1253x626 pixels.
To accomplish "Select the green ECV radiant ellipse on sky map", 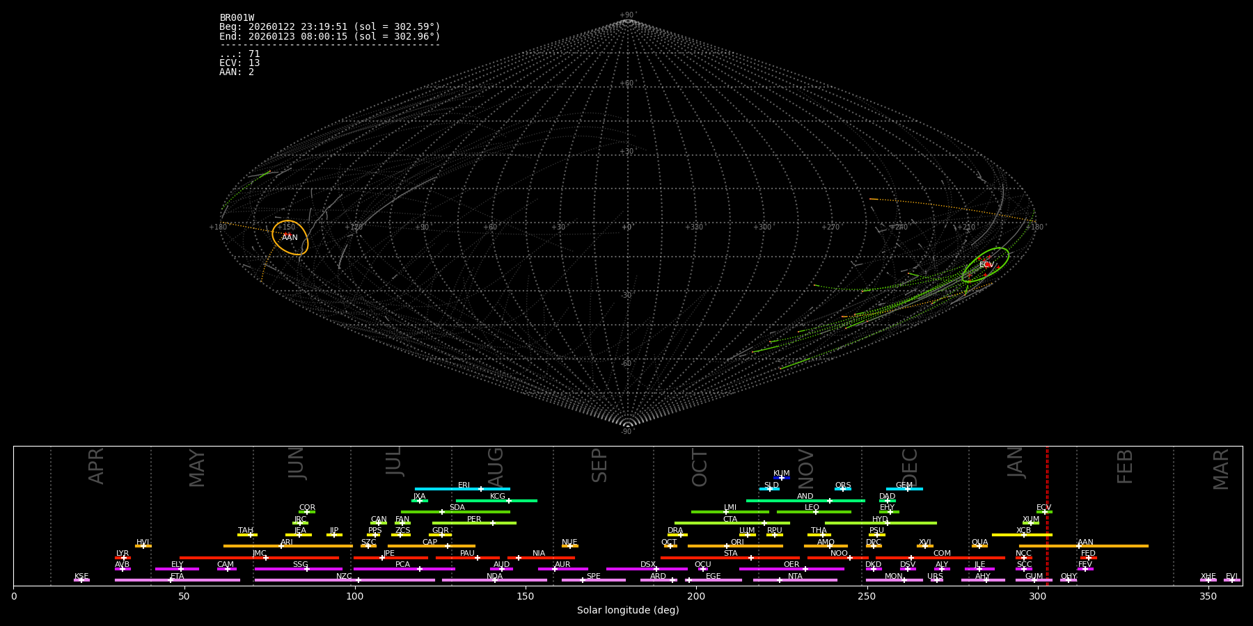I will click(x=986, y=265).
